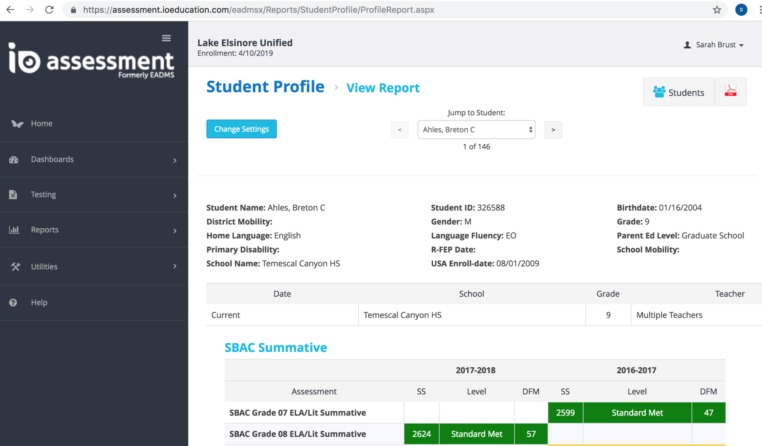Click the Dashboards gauge icon
Viewport: 762px width, 446px height.
14,160
